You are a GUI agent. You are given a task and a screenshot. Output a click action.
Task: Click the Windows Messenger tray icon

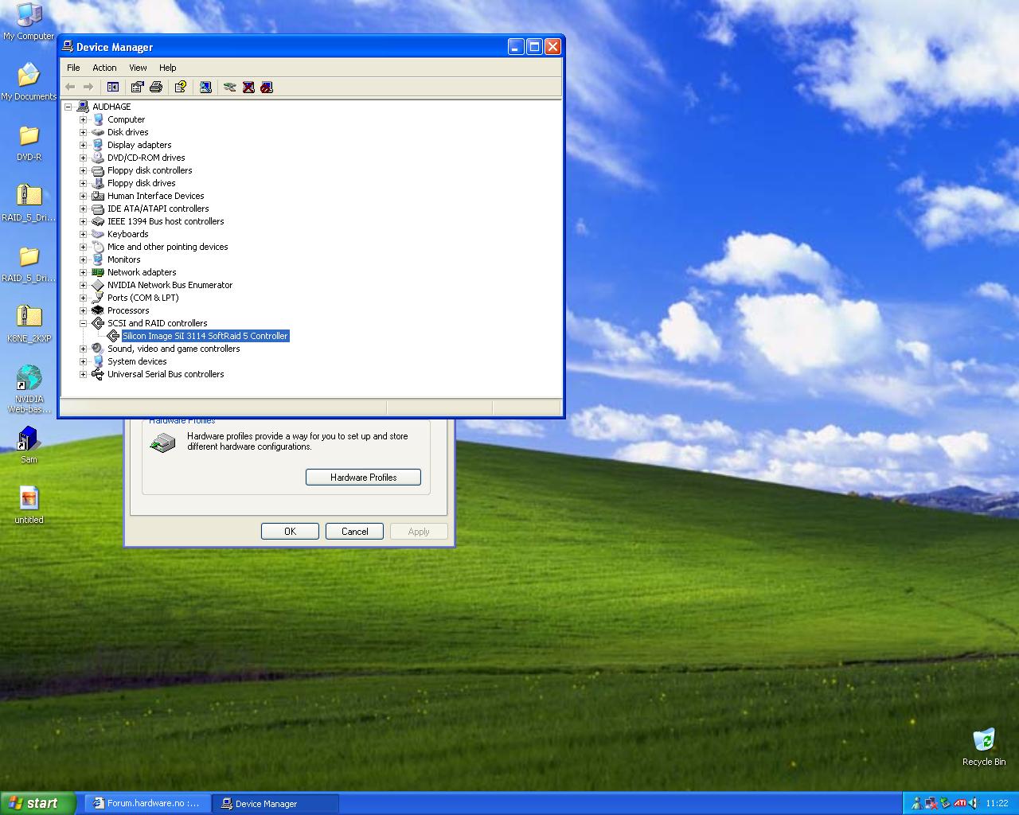pos(916,803)
